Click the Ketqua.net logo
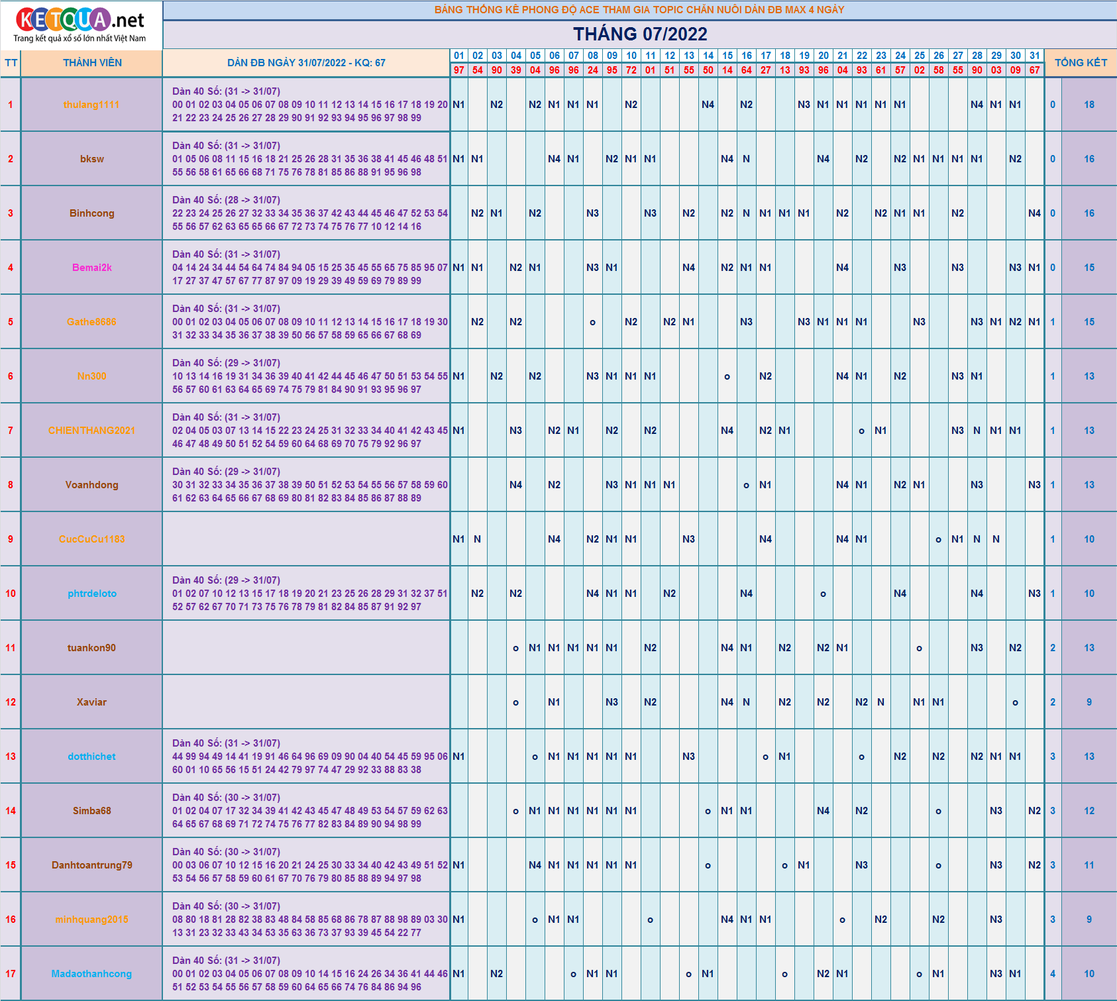 (x=81, y=25)
